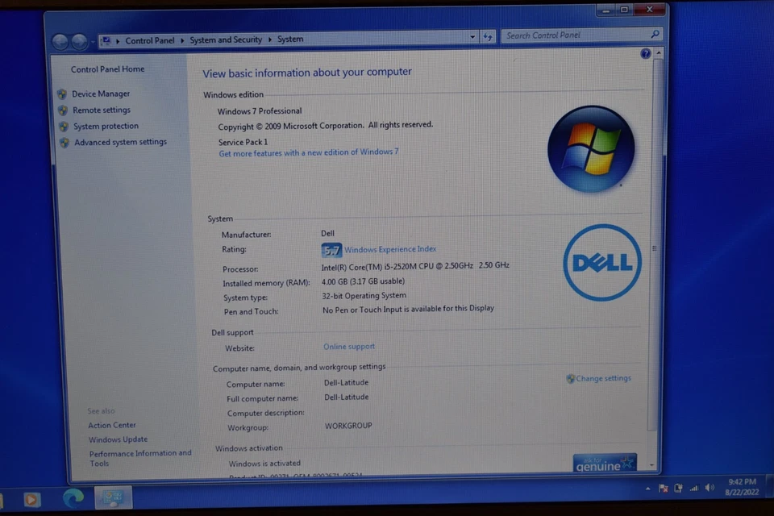Click the network status tray icon

click(x=693, y=488)
